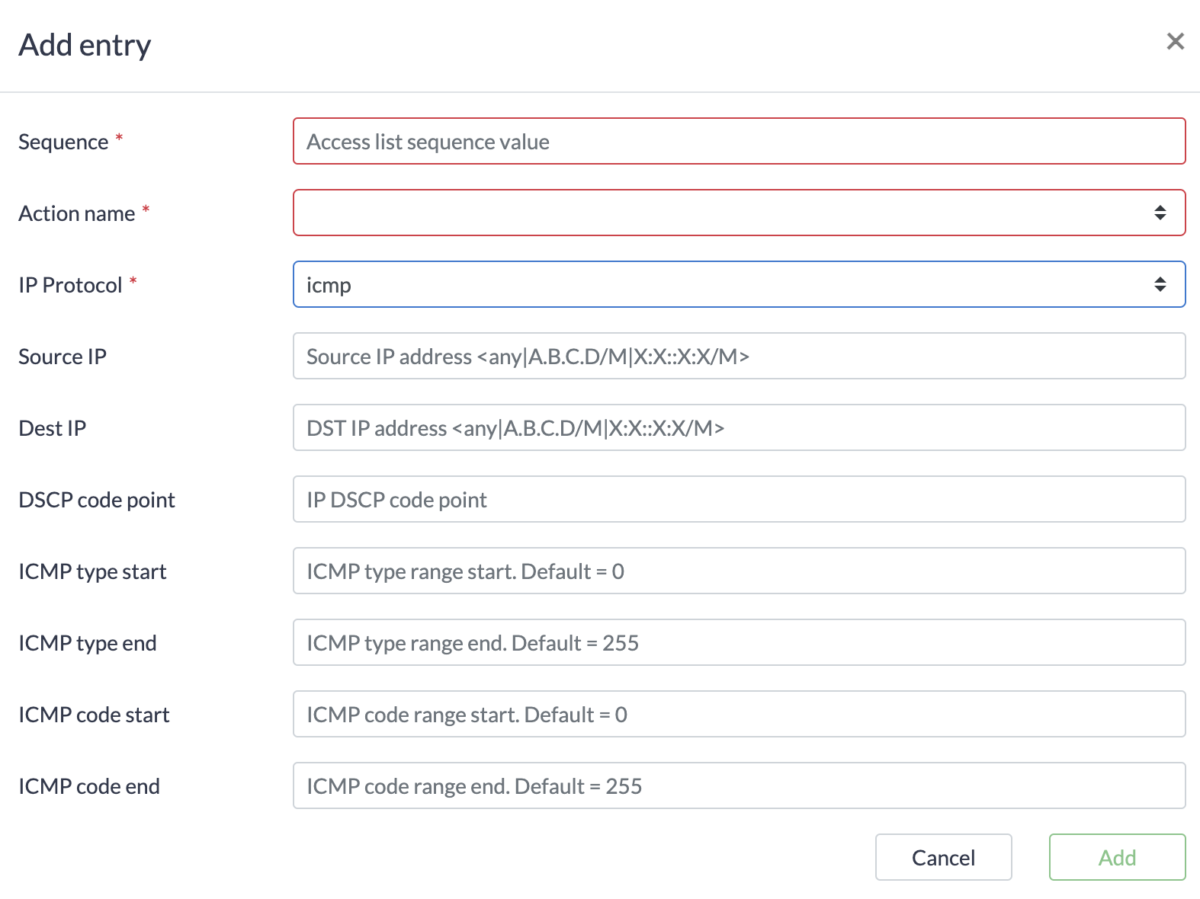1200x899 pixels.
Task: Click the ICMP type start label
Action: 92,572
